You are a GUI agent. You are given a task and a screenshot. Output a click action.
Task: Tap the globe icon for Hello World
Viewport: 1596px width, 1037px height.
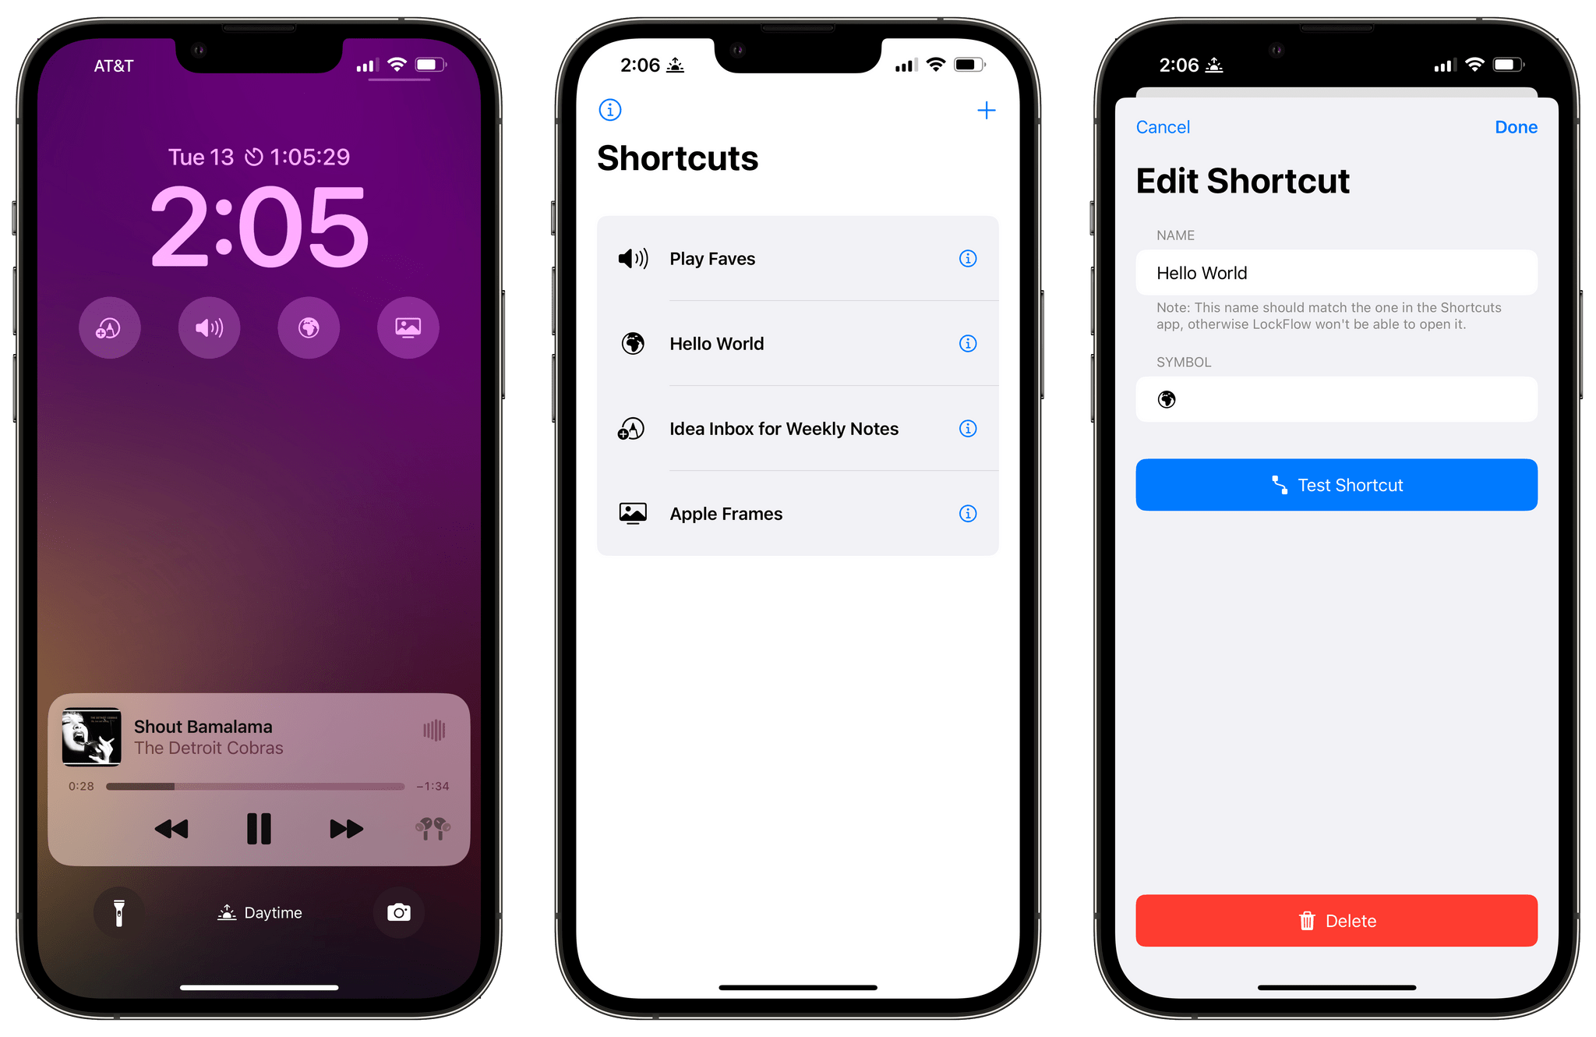[637, 342]
